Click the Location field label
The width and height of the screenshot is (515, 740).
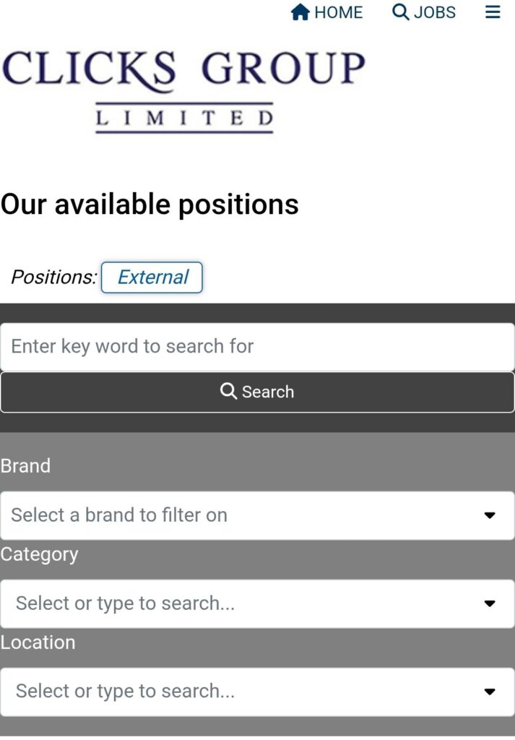coord(38,642)
